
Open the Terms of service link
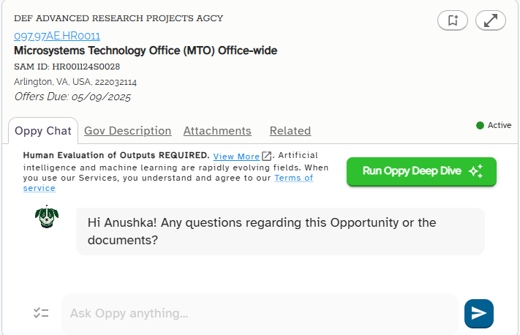(x=168, y=183)
